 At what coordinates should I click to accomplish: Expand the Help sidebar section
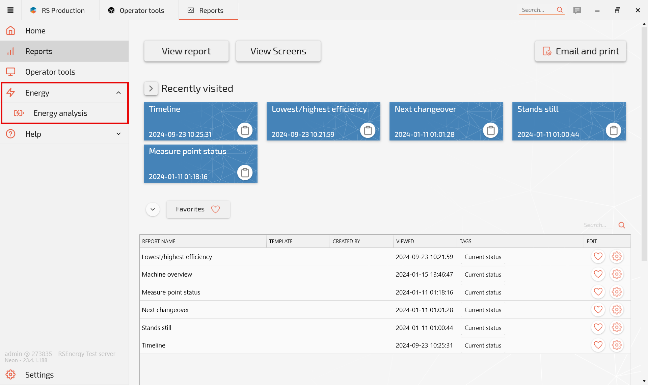point(118,134)
